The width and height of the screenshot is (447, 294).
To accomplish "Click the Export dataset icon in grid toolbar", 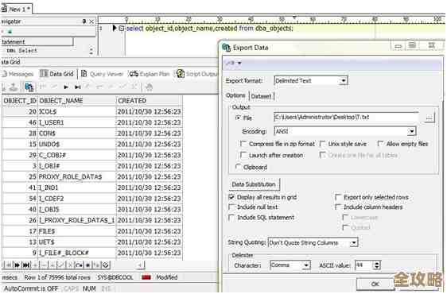I will pyautogui.click(x=29, y=87).
